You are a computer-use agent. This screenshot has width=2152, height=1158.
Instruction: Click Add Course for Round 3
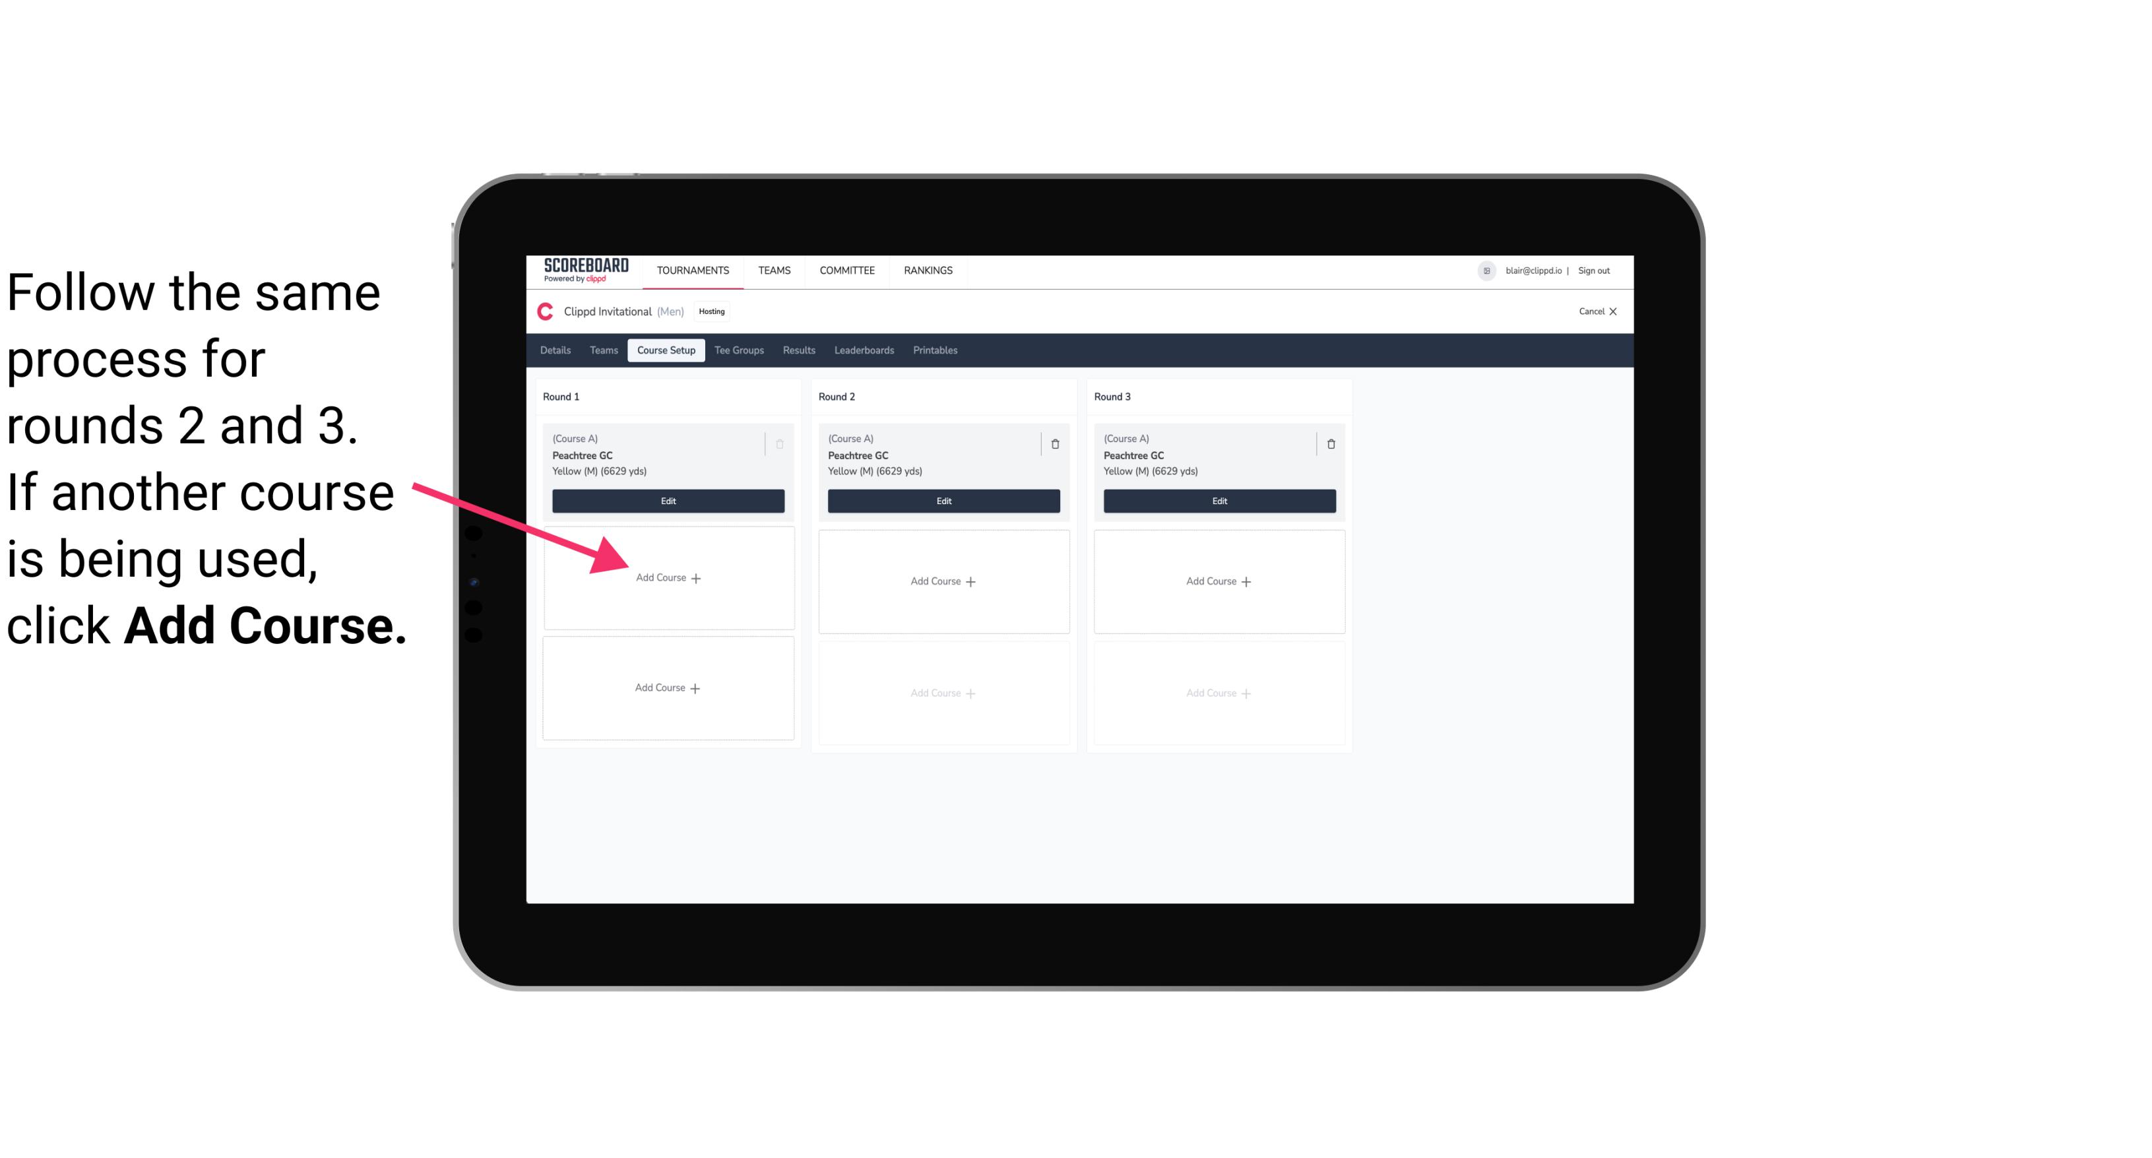pos(1217,581)
